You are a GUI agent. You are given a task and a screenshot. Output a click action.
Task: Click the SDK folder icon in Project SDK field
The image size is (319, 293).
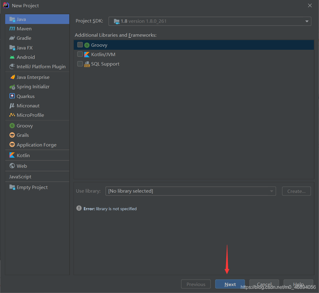tap(117, 21)
